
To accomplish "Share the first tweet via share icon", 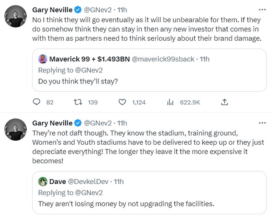I will point(225,102).
